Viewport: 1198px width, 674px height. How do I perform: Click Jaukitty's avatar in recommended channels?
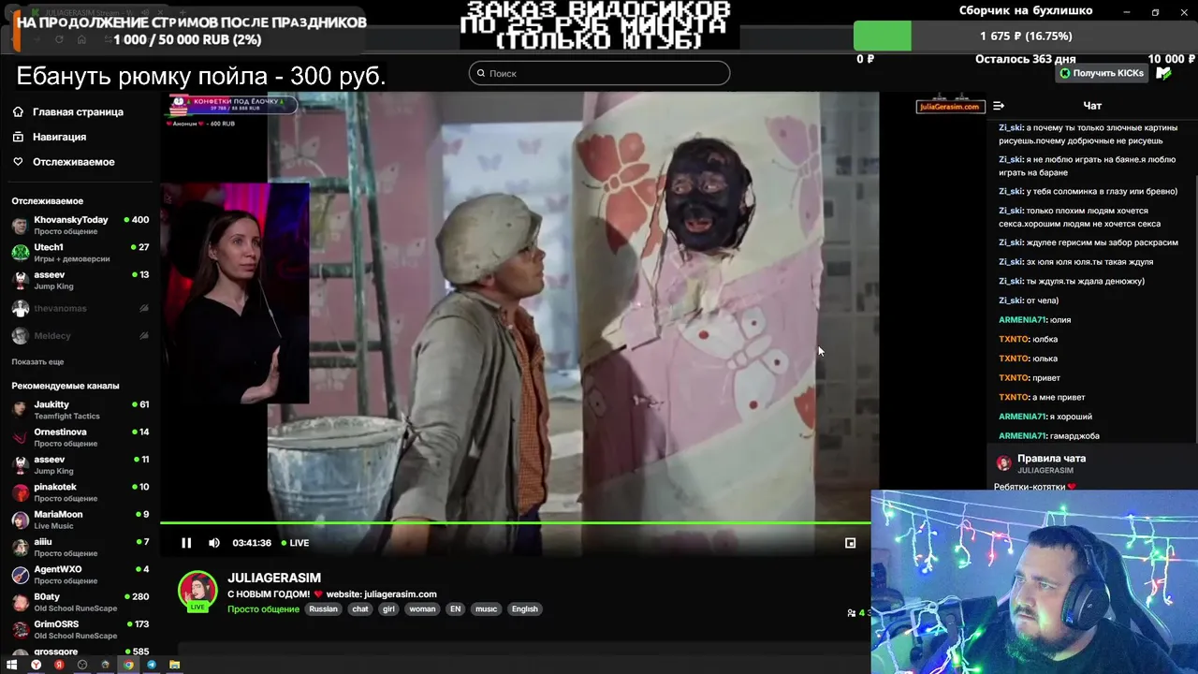click(20, 409)
